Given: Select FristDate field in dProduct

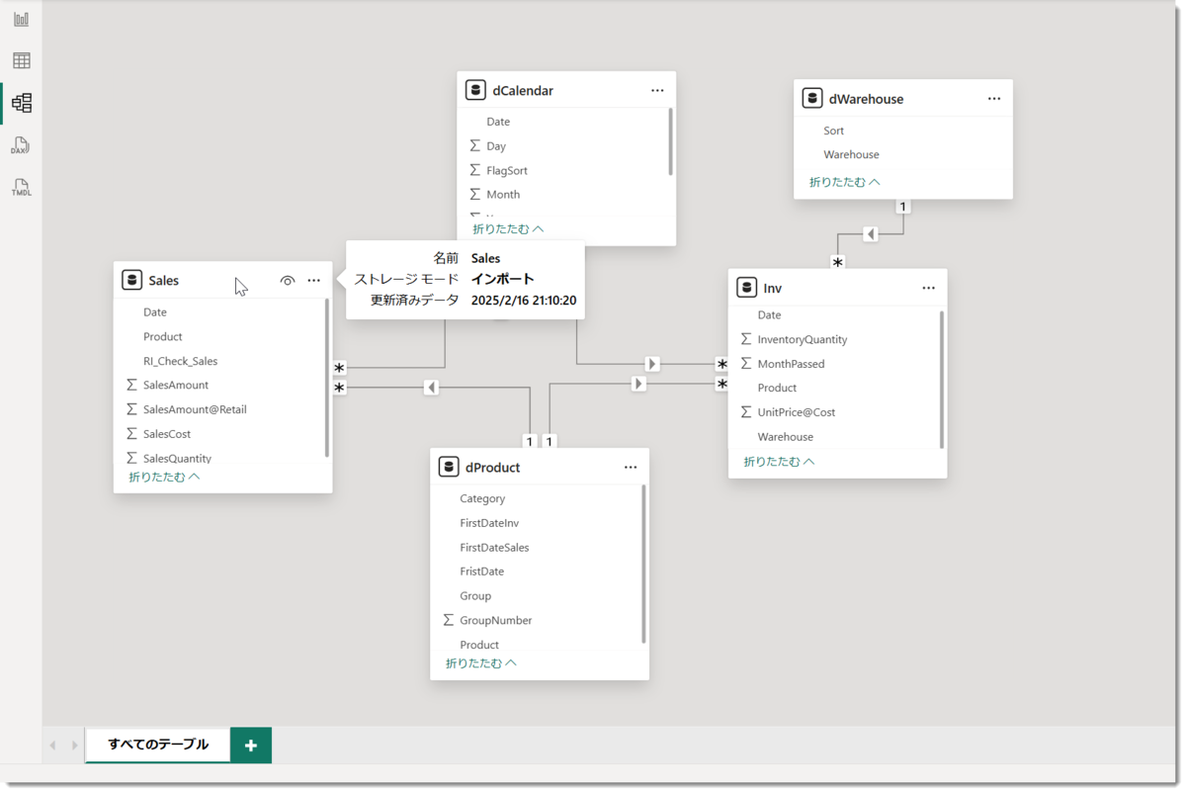Looking at the screenshot, I should coord(482,572).
